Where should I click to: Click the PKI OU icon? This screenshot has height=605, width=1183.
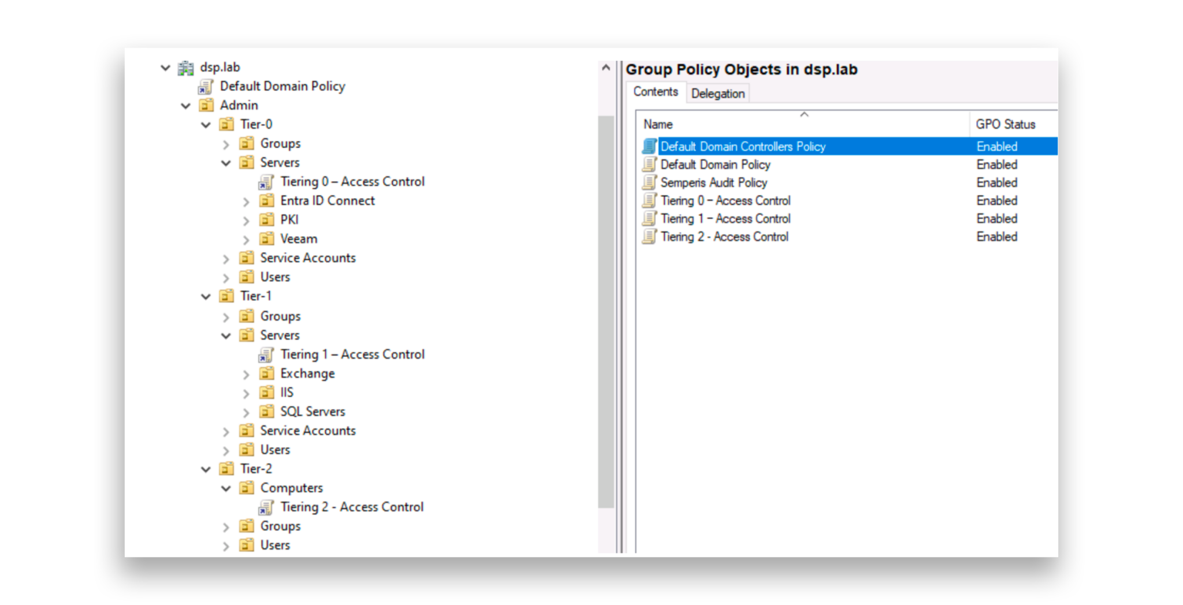click(267, 219)
